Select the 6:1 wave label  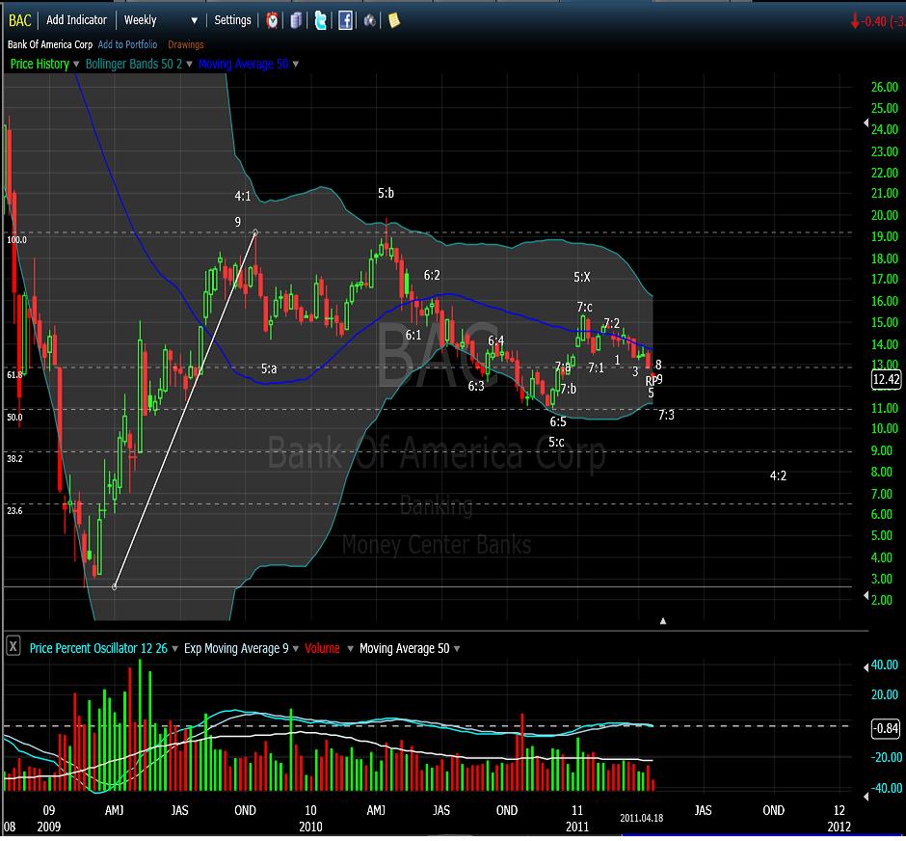(x=413, y=336)
